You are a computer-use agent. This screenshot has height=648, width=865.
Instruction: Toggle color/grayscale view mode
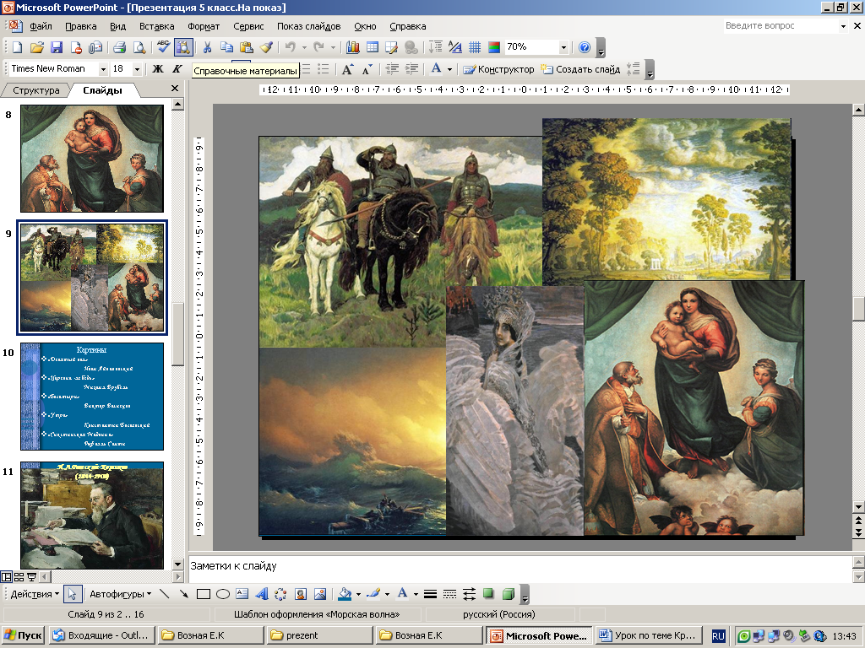coord(494,47)
